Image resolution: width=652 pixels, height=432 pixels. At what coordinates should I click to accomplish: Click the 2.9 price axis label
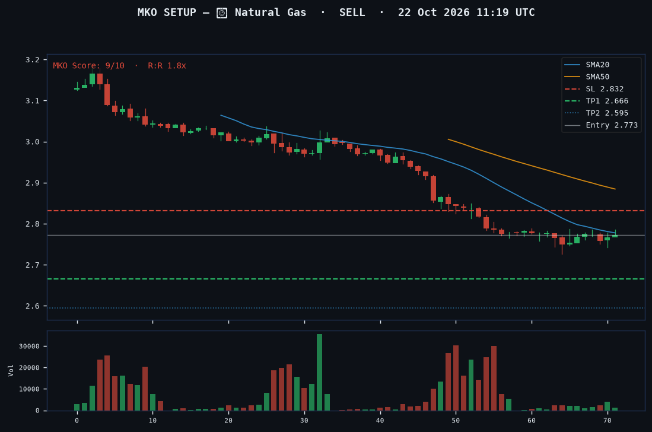[33, 183]
